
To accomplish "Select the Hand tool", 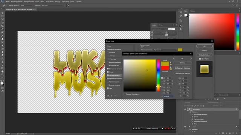I will (x=2, y=72).
